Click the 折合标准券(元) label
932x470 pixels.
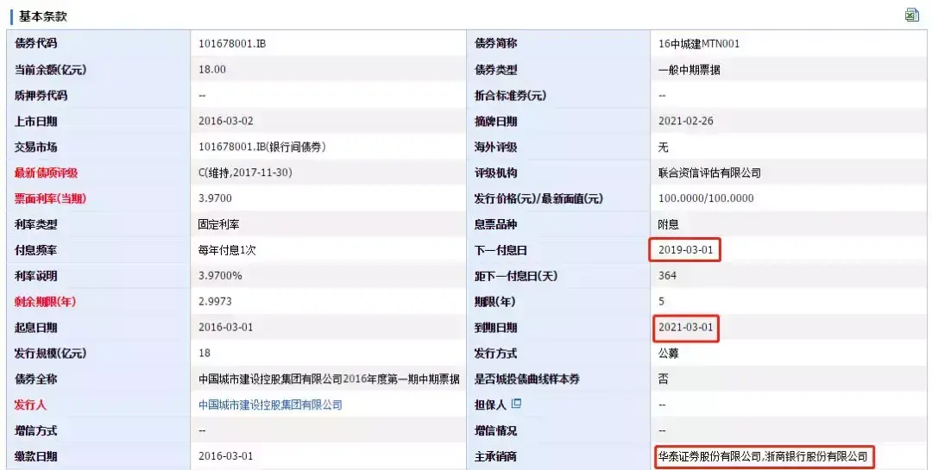coord(510,95)
